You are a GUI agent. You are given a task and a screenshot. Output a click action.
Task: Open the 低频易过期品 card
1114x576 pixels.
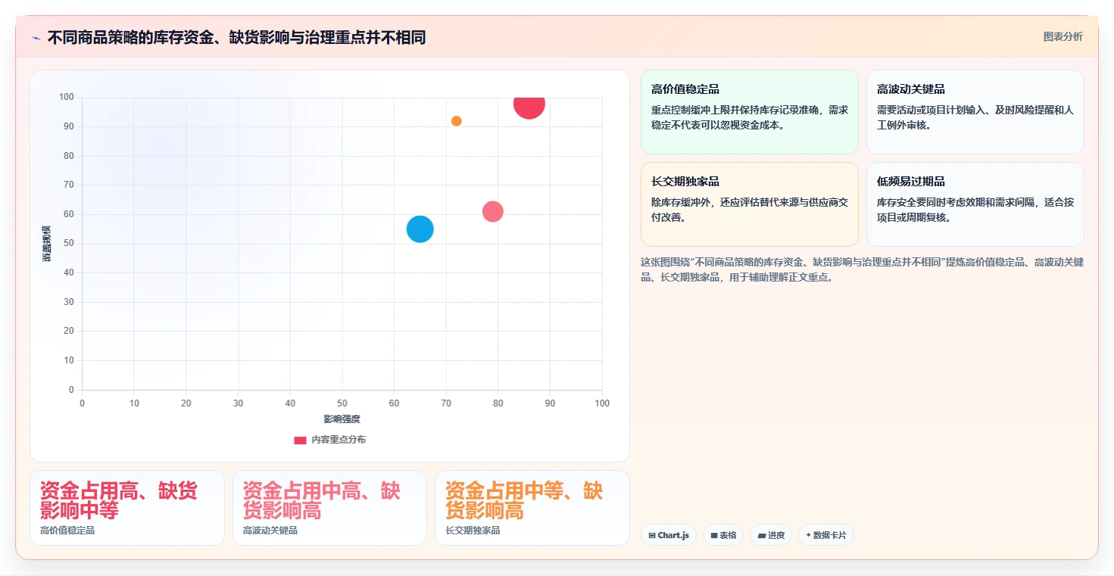[x=975, y=204]
